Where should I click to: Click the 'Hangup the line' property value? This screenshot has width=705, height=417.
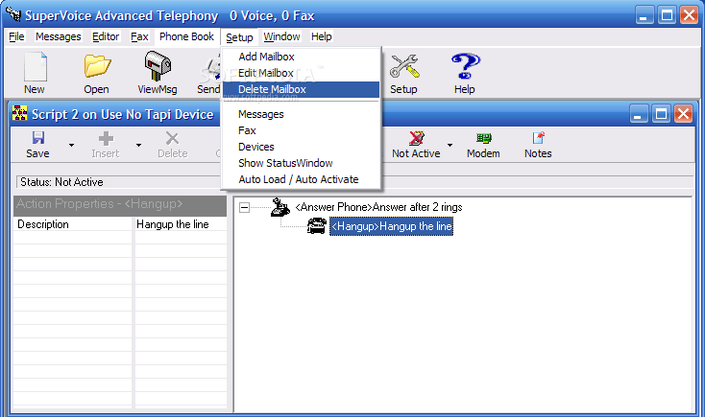(x=181, y=224)
